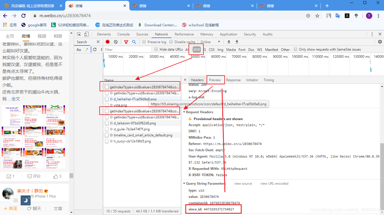Open network search with the magnifier icon
This screenshot has width=384, height=215.
pos(134,42)
